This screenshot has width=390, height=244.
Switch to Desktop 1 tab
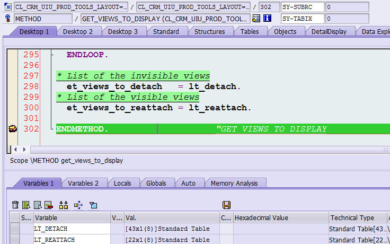[x=34, y=32]
